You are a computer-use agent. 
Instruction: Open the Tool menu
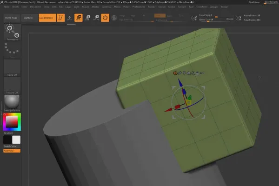tap(191, 7)
